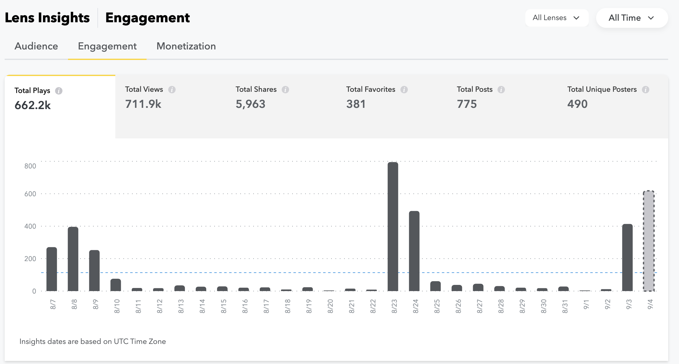Viewport: 679px width, 364px height.
Task: Click the 381 Total Favorites value
Action: (356, 104)
